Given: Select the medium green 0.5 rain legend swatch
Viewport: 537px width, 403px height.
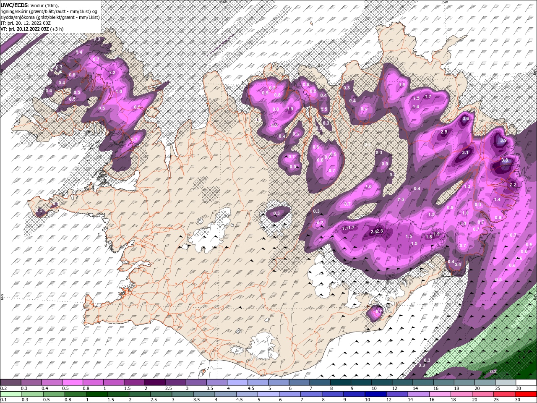Looking at the screenshot, I should tap(54, 394).
